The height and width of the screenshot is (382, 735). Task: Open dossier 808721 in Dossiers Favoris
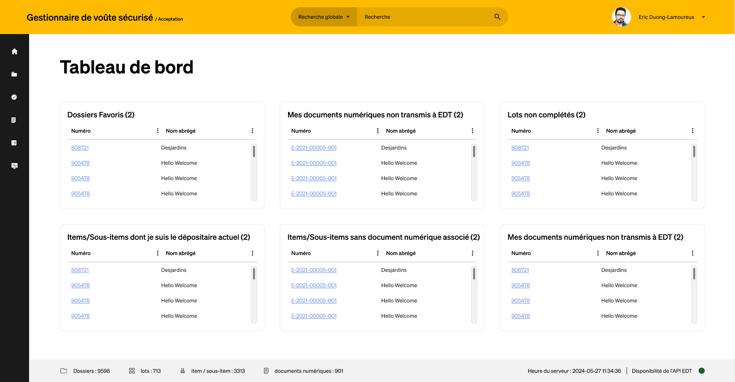(x=80, y=148)
